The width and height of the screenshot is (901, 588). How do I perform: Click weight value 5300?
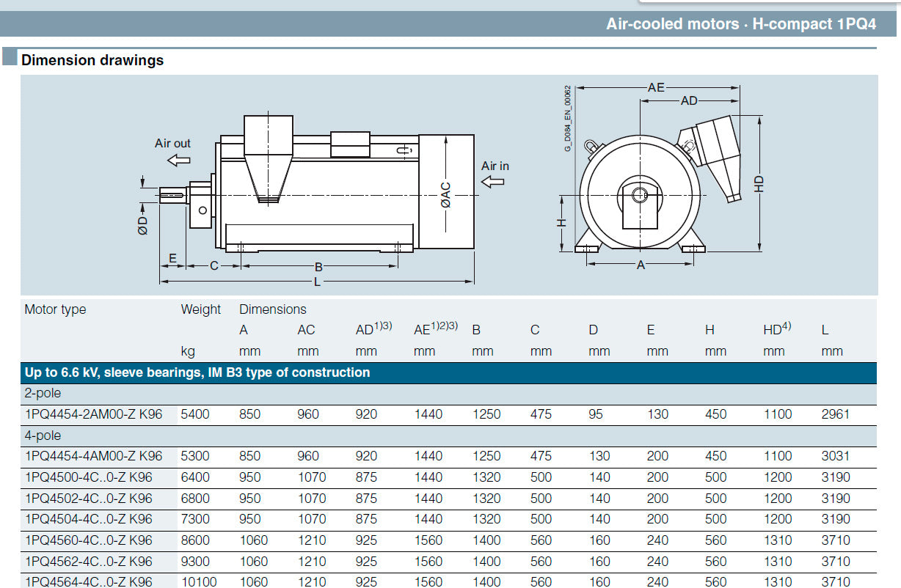click(195, 456)
